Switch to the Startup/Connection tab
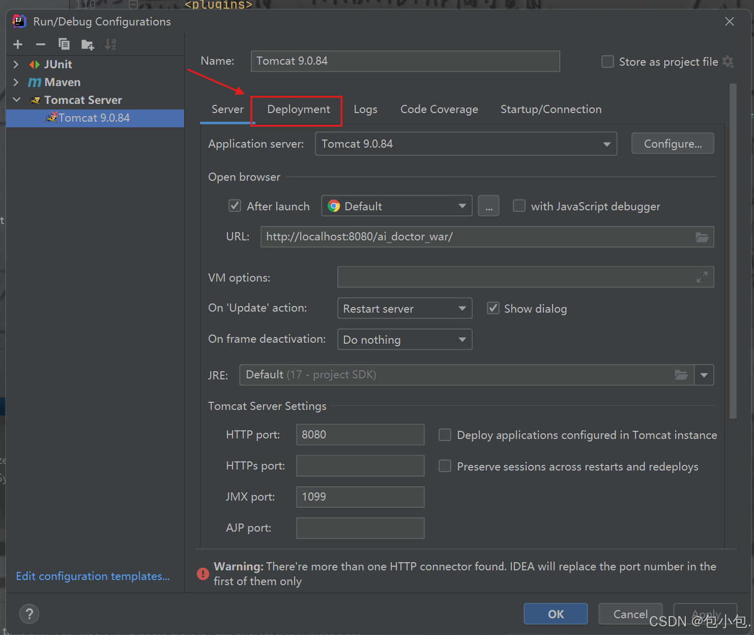This screenshot has width=754, height=635. (551, 109)
